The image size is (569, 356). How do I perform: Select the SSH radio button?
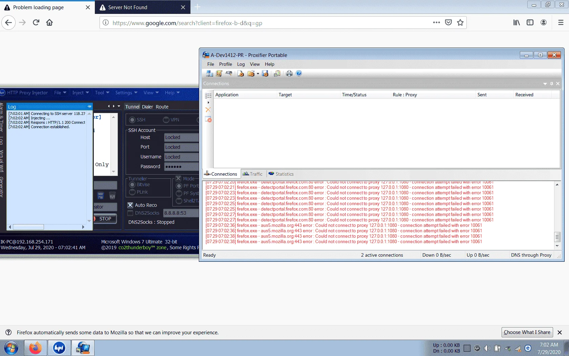click(x=132, y=120)
